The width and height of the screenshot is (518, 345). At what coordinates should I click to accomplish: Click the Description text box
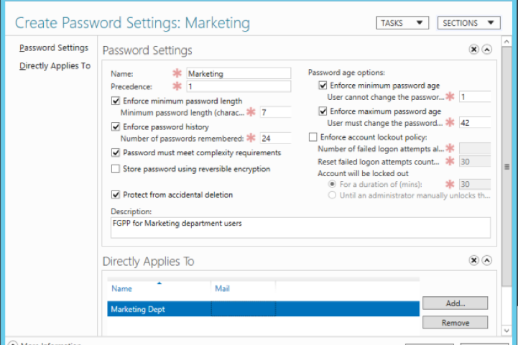[x=300, y=227]
